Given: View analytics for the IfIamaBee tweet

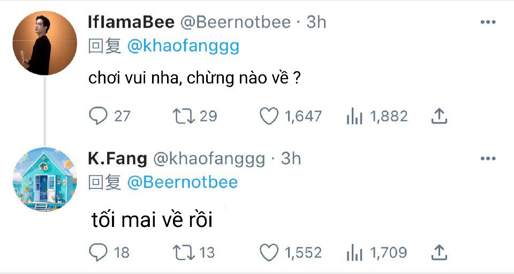Looking at the screenshot, I should coord(354,116).
